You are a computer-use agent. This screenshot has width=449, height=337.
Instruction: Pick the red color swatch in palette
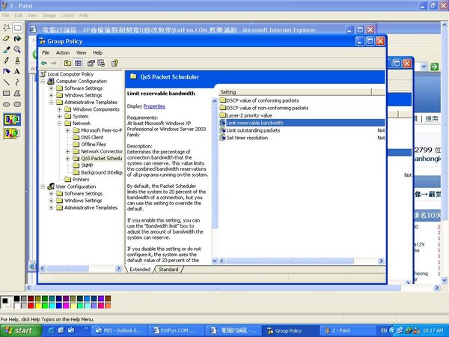[31, 306]
